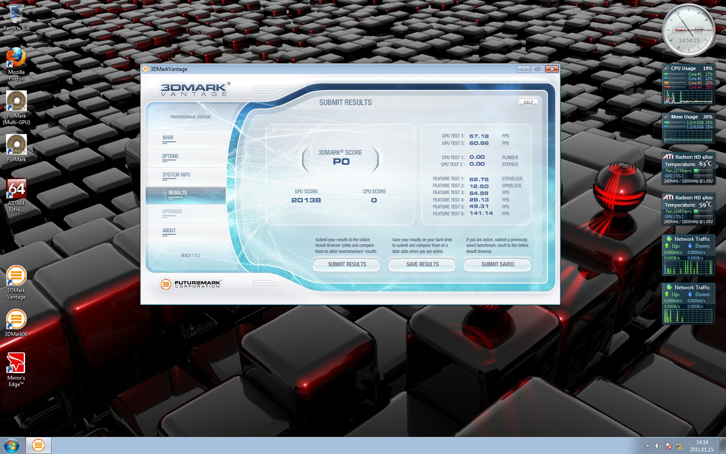Click the Show Desktop strip
This screenshot has width=726, height=454.
[723, 445]
